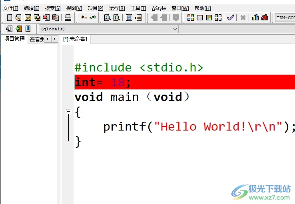
Task: Click the #include <stdio.h> line
Action: 139,67
